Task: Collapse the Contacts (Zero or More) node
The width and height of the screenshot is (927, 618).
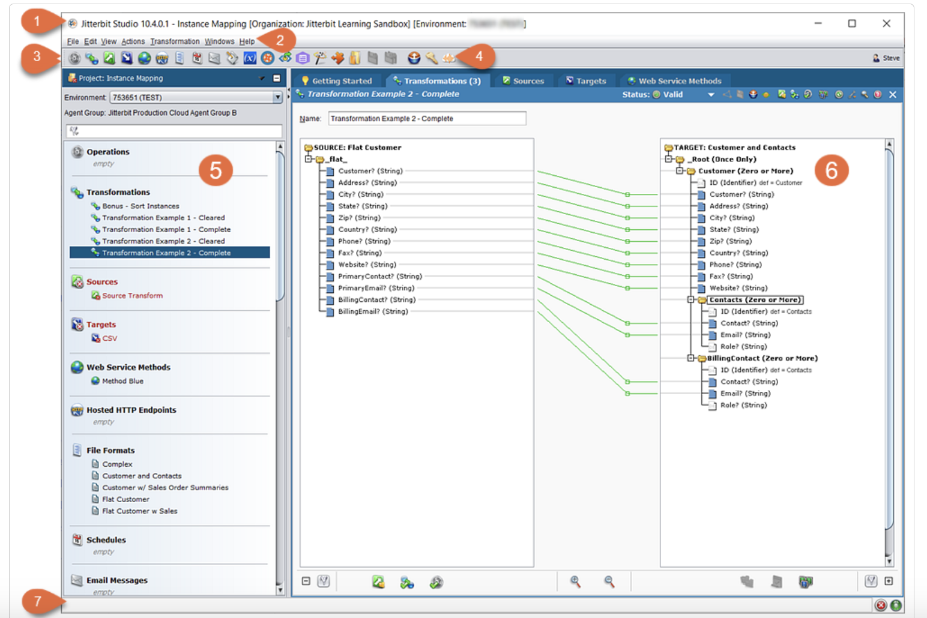Action: pos(691,299)
